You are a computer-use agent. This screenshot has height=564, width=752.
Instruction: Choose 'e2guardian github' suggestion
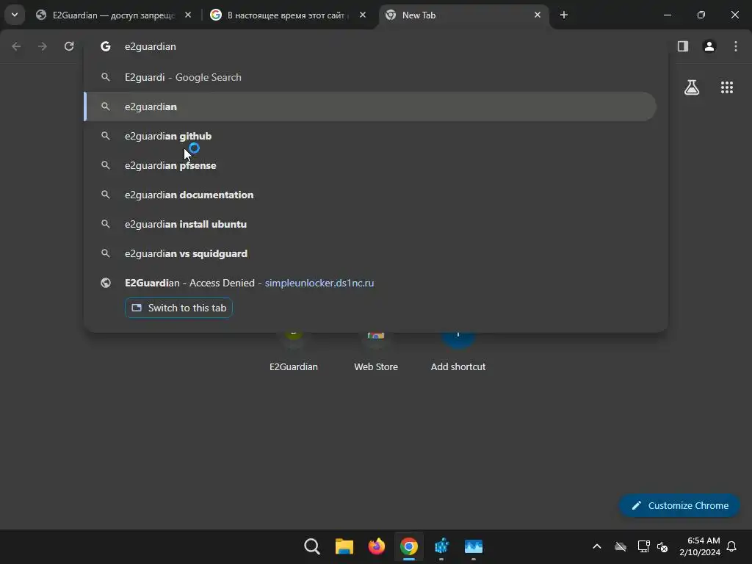point(370,136)
